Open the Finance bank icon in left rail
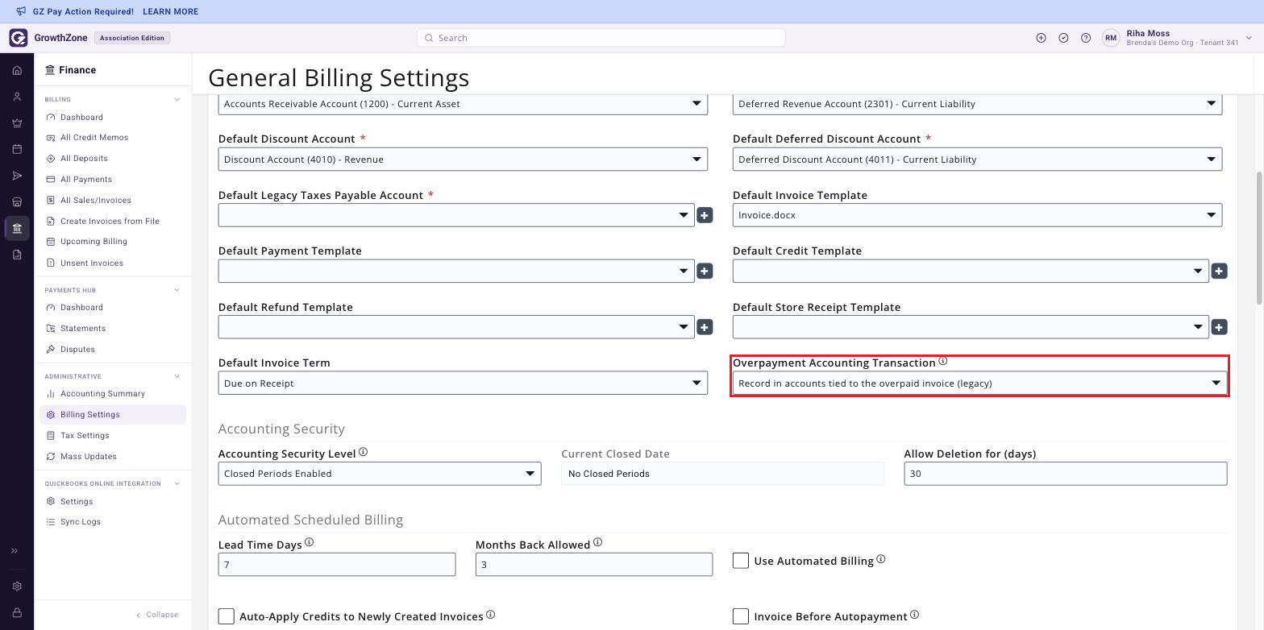The height and width of the screenshot is (630, 1264). pos(17,228)
